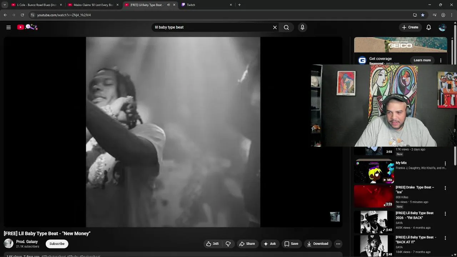Image resolution: width=457 pixels, height=257 pixels.
Task: Share the New Money video
Action: click(x=247, y=244)
